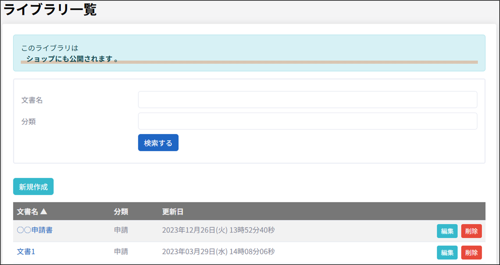Click the 2023年03月29日 update date cell
The image size is (500, 265).
pyautogui.click(x=218, y=252)
